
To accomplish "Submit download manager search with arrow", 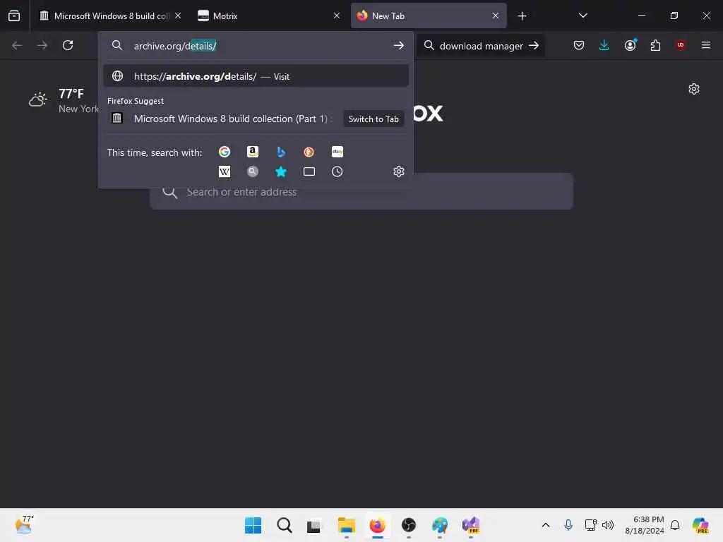I will (534, 45).
